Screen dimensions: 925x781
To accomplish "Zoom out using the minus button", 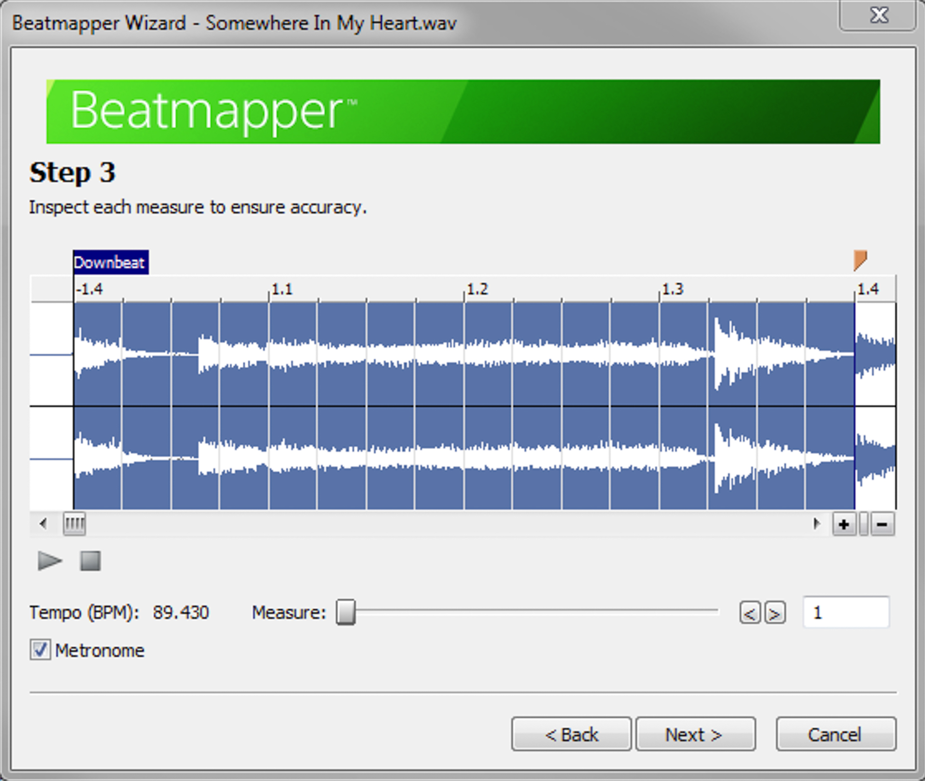I will point(883,525).
